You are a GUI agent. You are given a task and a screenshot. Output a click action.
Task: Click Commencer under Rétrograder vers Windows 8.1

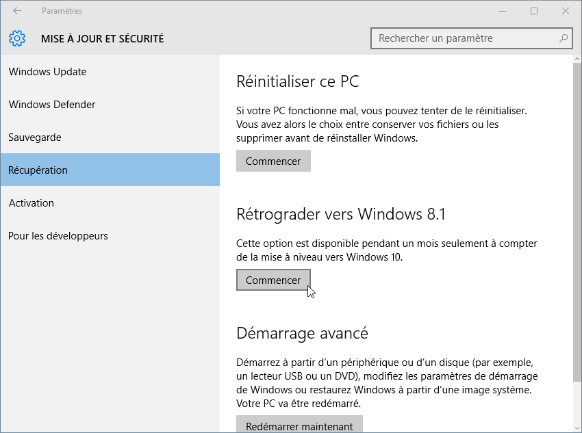(273, 280)
